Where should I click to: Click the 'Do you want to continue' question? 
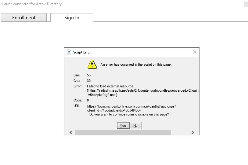[129, 114]
